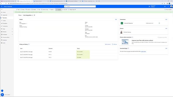
Task: Open Approvals in the sidebar
Action: pos(5,15)
